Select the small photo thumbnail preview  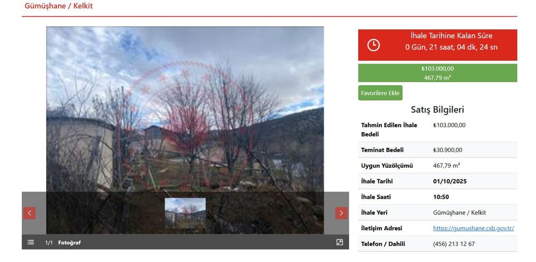point(185,213)
